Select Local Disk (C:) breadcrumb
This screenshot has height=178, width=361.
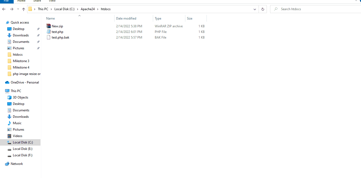[x=64, y=9]
